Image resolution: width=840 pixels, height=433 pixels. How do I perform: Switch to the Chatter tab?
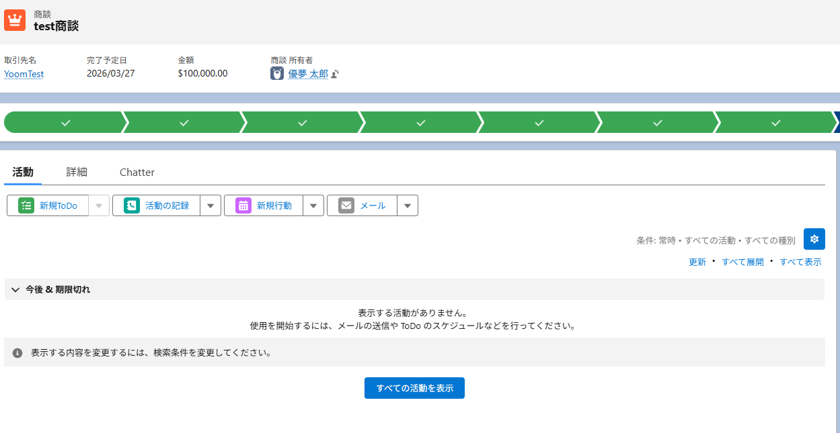click(137, 172)
